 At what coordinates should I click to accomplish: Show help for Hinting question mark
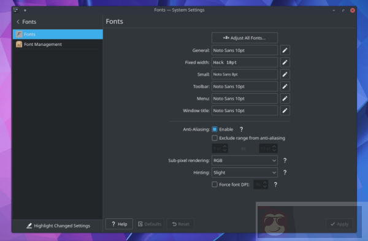click(x=285, y=173)
